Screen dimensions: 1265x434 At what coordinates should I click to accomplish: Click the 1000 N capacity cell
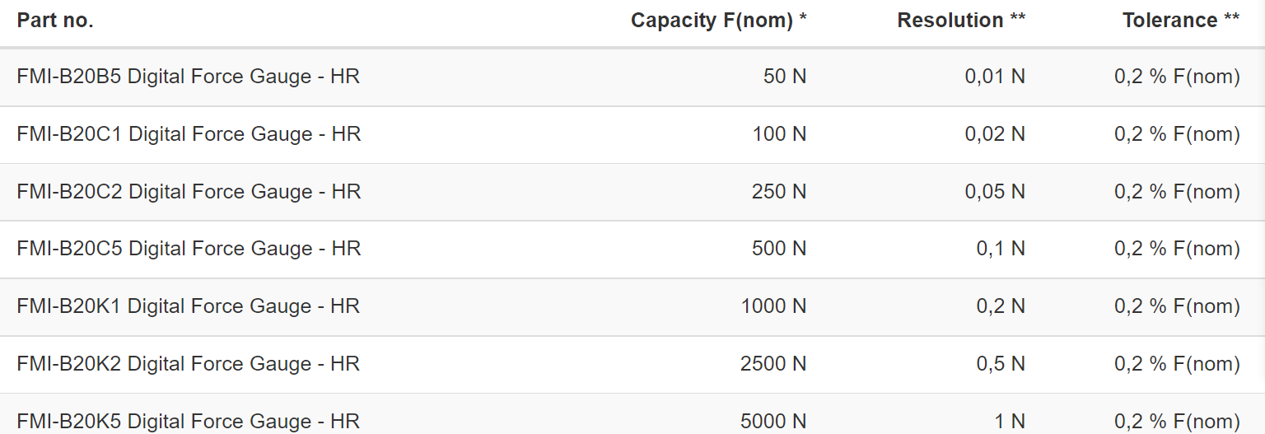pos(773,306)
